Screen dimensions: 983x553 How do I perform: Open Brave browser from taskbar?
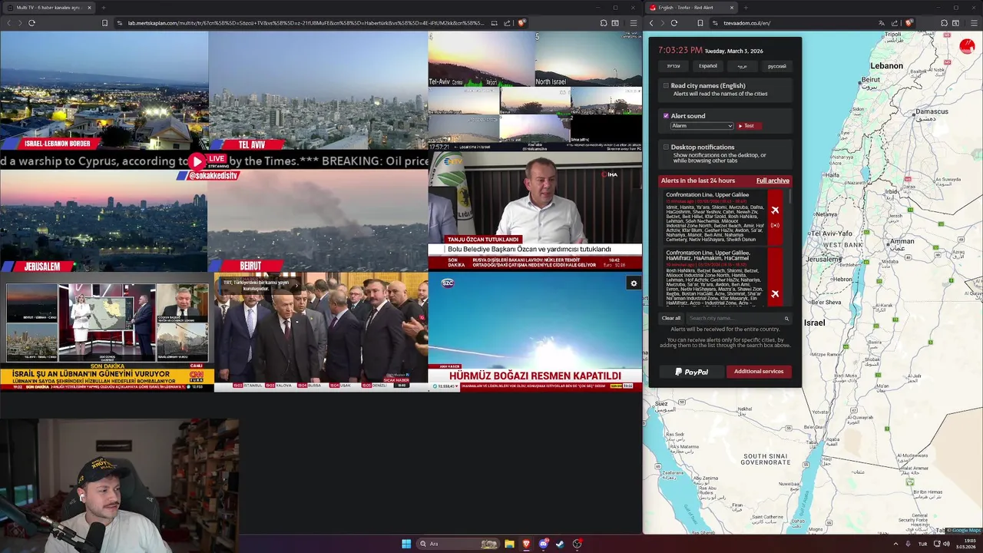click(526, 544)
